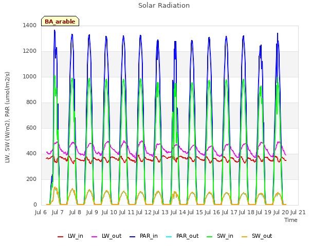Image resolution: width=329 pixels, height=246 pixels.
Task: Click the Jul 16 x-axis tick label
Action: (212, 212)
